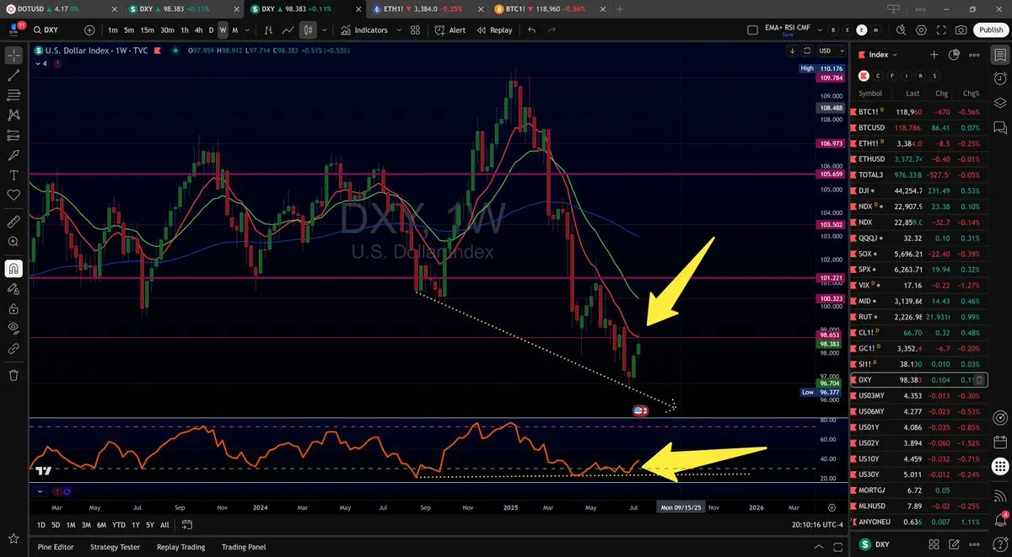Activate the zoom-in magnifier tool
The width and height of the screenshot is (1012, 557).
pos(13,242)
